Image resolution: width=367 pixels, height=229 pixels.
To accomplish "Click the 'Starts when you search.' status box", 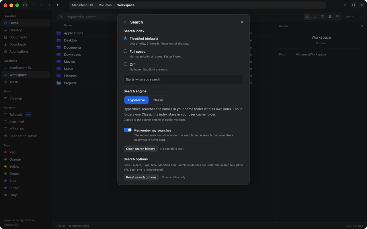I will pos(183,79).
